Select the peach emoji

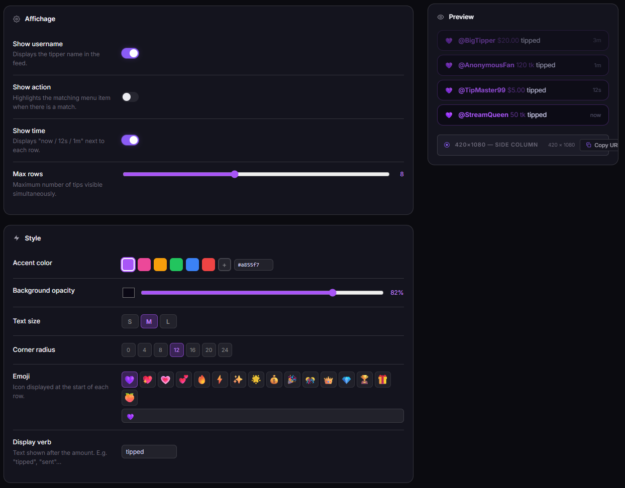tap(130, 398)
